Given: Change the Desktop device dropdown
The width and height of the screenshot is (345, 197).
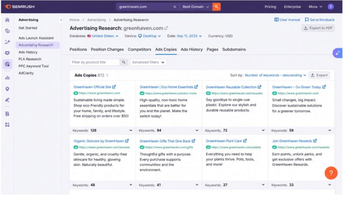Looking at the screenshot, I should coord(149,36).
